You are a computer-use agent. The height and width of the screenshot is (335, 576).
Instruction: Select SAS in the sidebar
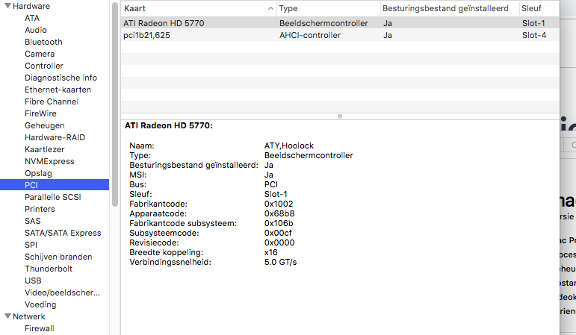(32, 221)
